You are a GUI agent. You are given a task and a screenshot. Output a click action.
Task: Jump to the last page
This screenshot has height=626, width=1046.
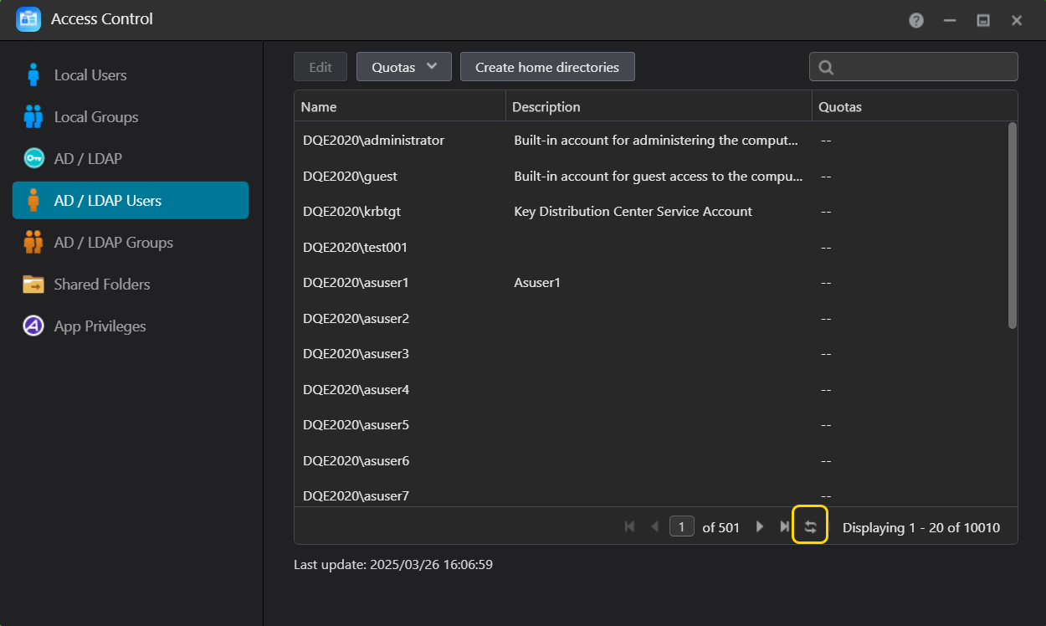click(784, 526)
